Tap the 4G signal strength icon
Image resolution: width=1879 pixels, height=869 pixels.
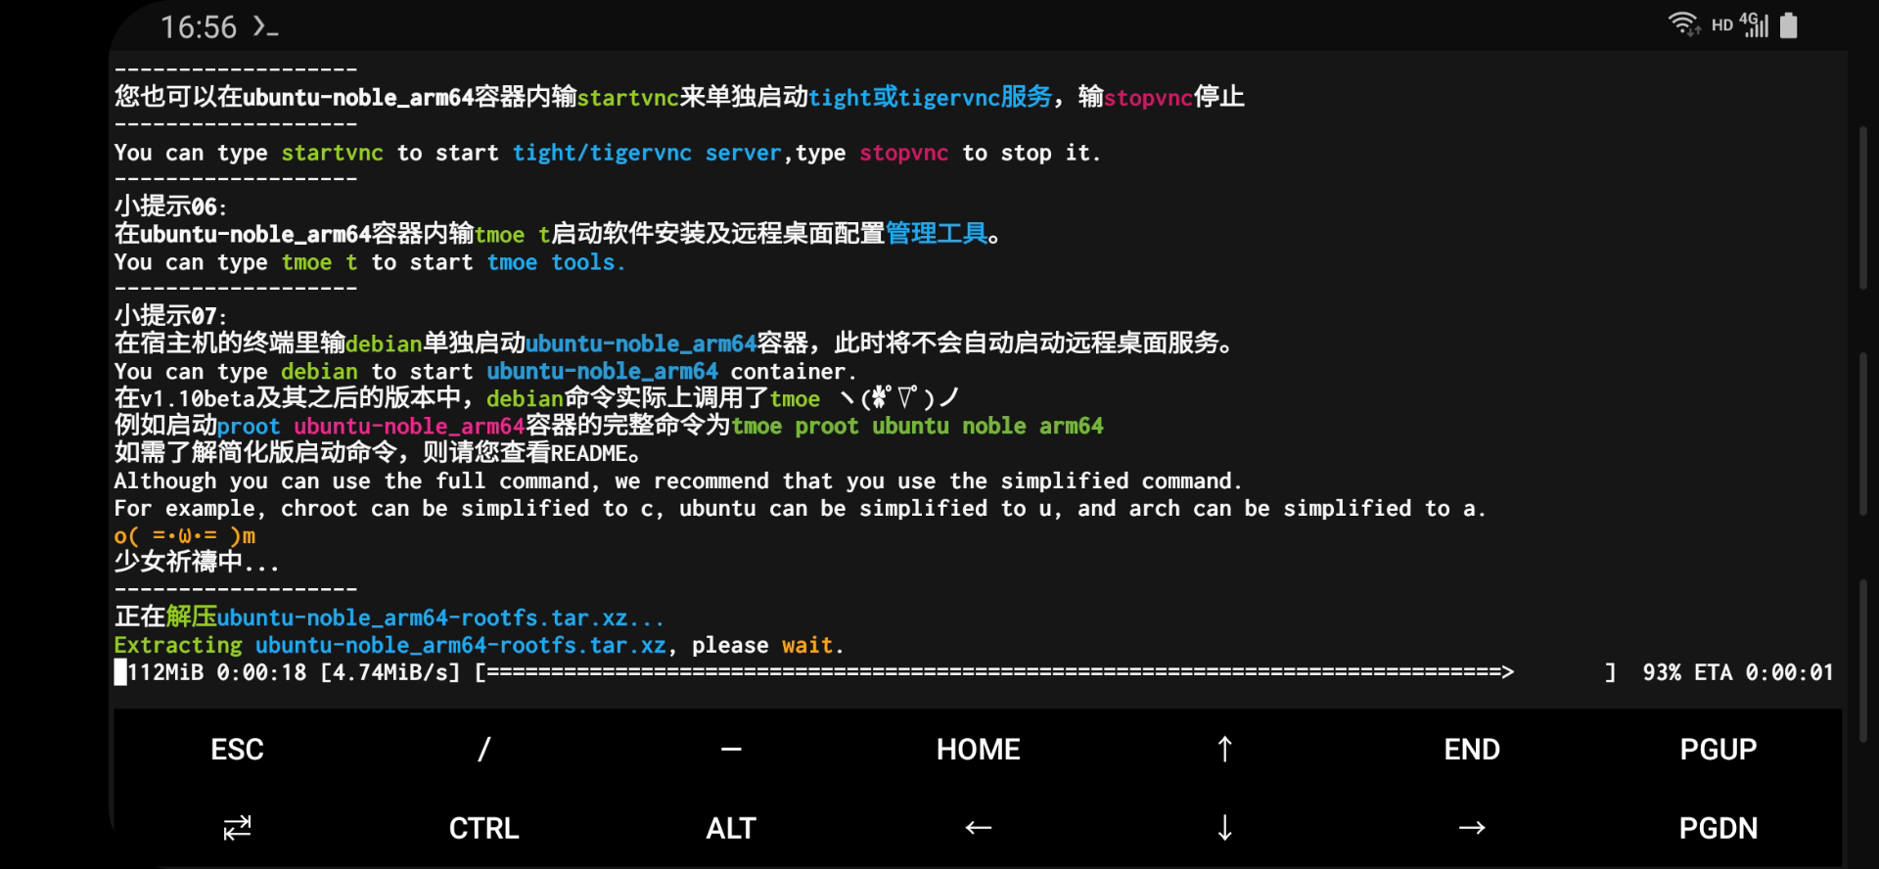(x=1755, y=24)
